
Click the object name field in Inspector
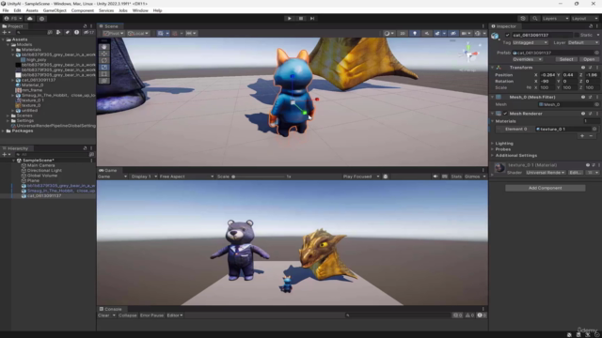click(542, 35)
